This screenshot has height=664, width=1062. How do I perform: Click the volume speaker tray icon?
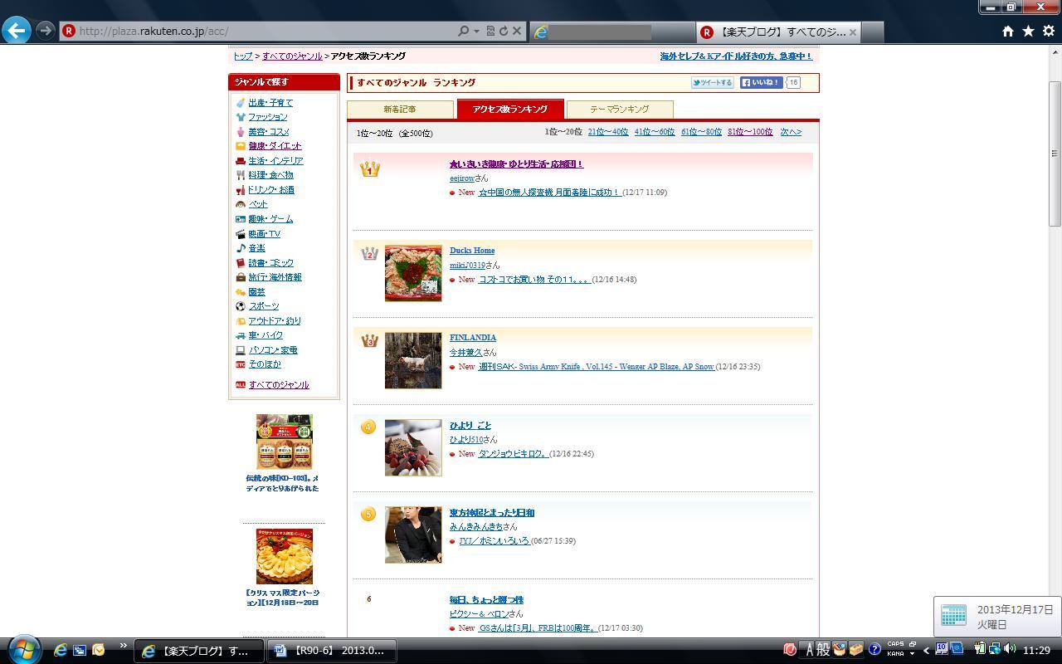point(1010,649)
